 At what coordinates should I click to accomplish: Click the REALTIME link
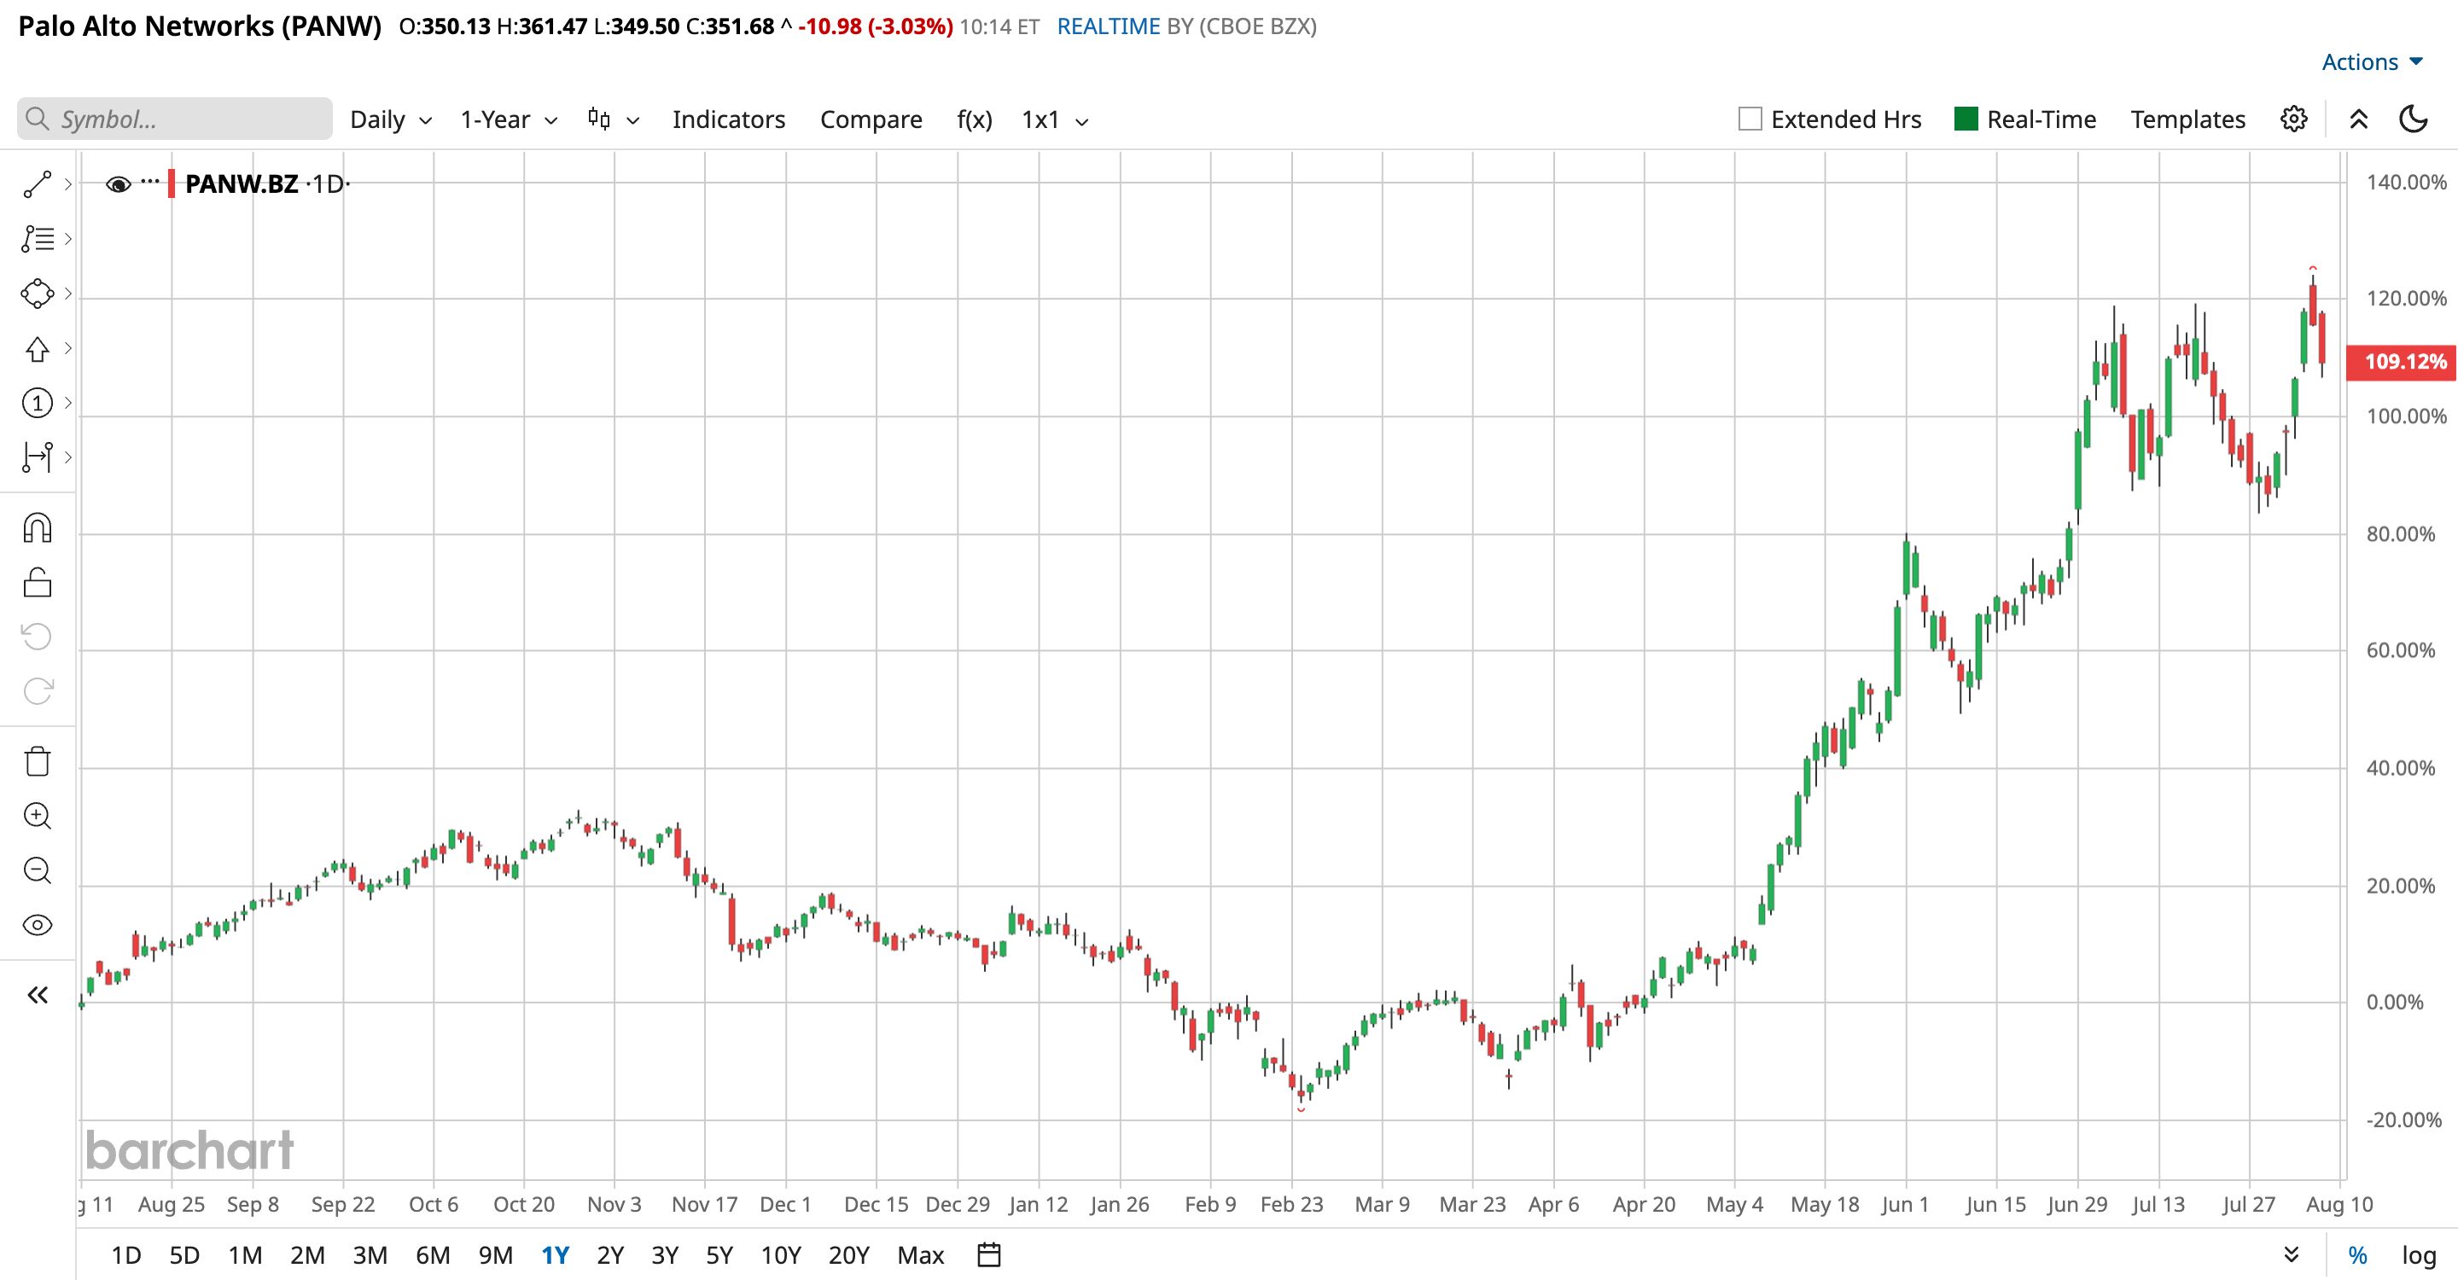pos(1109,26)
